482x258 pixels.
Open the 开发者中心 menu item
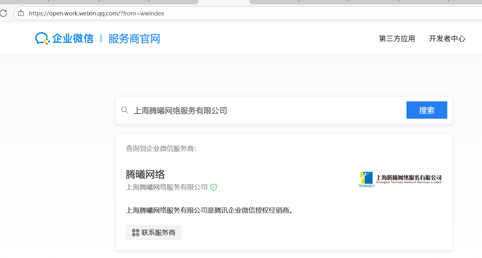click(447, 39)
